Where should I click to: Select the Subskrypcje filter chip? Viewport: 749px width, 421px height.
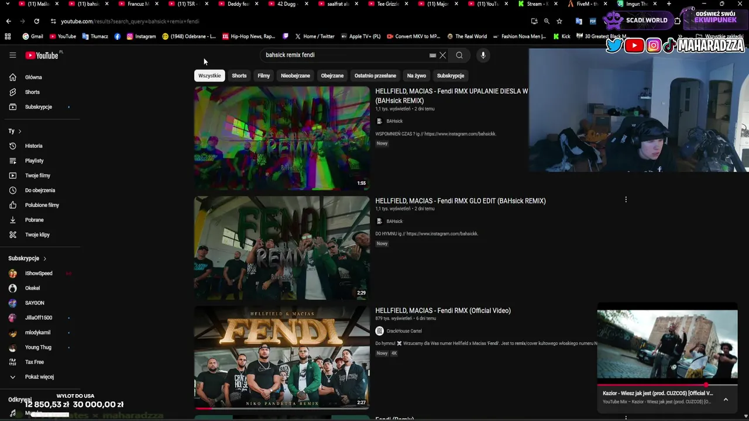451,75
